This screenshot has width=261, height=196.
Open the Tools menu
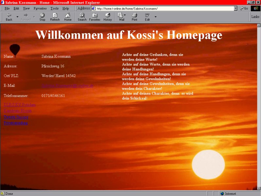[x=54, y=8]
